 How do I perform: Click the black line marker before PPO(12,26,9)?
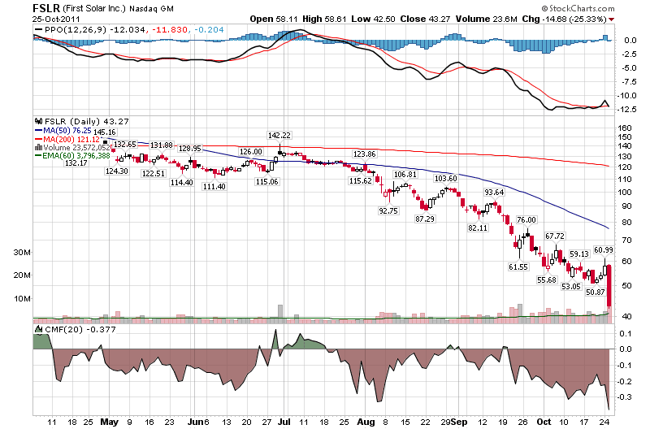(x=38, y=30)
